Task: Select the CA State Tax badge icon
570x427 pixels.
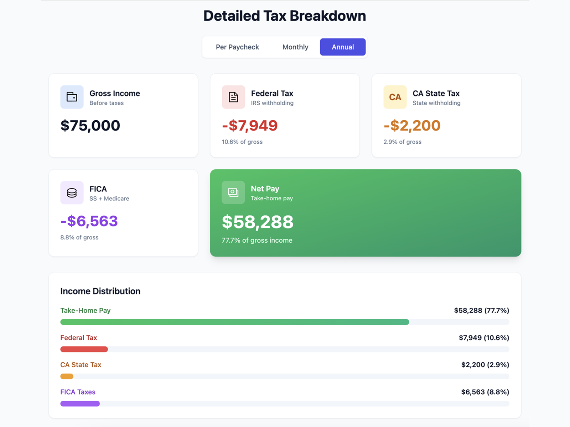Action: click(395, 97)
